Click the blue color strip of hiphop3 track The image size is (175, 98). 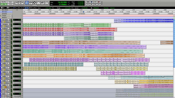point(1,29)
